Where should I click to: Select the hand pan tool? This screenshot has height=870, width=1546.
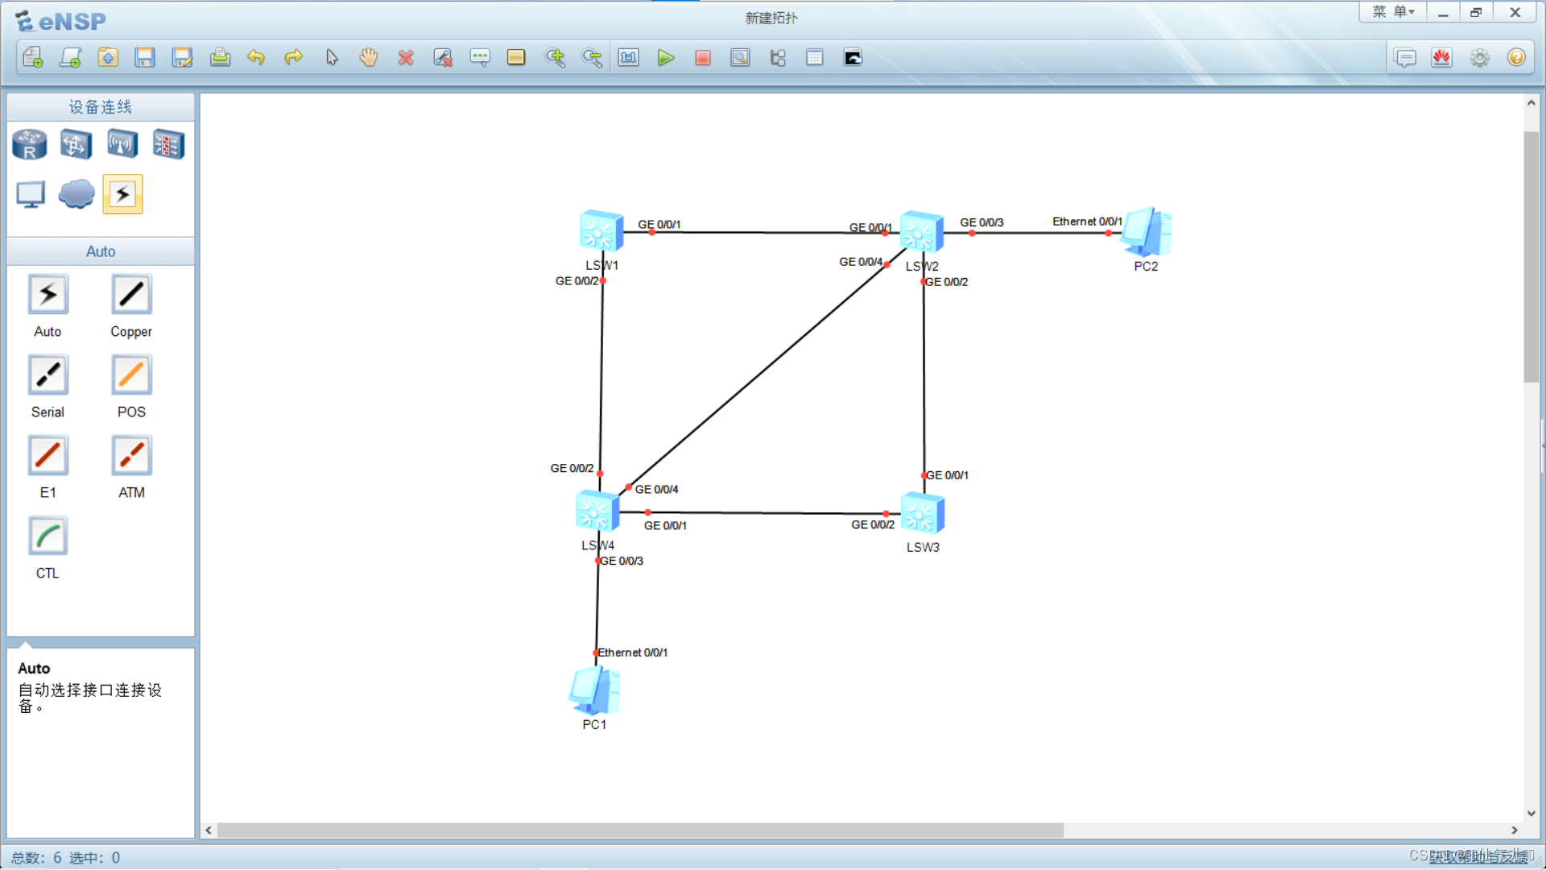(x=369, y=57)
